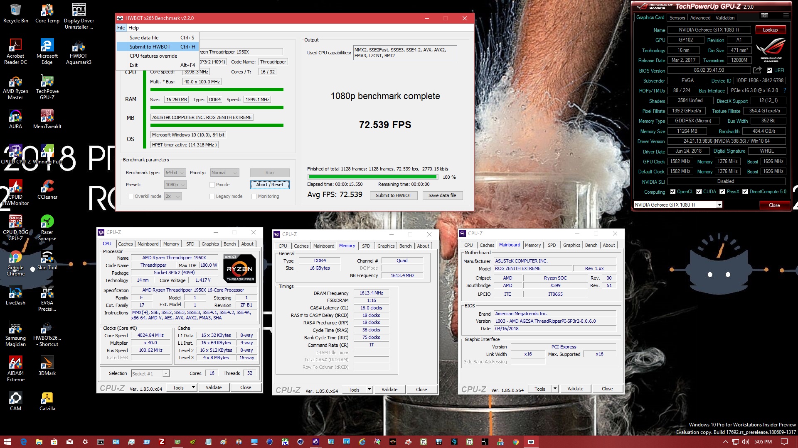Switch to Sensors tab in GPU-Z
Viewport: 798px width, 448px height.
(677, 18)
